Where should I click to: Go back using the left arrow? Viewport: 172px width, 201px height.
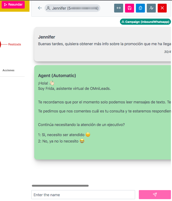pyautogui.click(x=40, y=8)
